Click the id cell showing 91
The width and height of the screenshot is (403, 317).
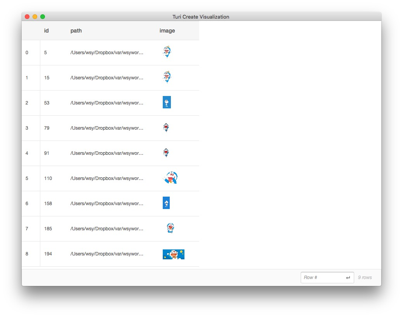click(x=47, y=153)
